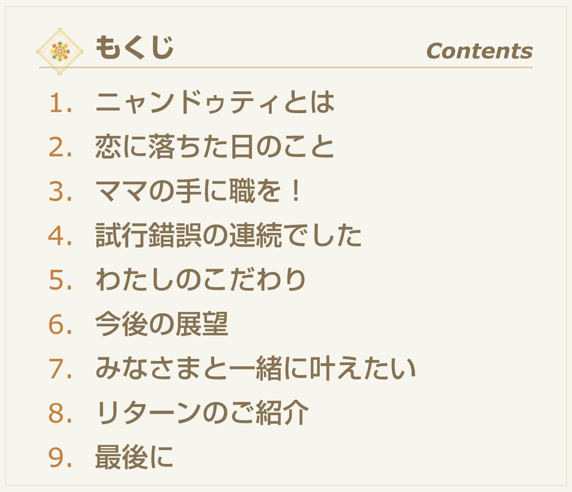Click the Contents italic title
Screen dimensions: 572x492
479,51
